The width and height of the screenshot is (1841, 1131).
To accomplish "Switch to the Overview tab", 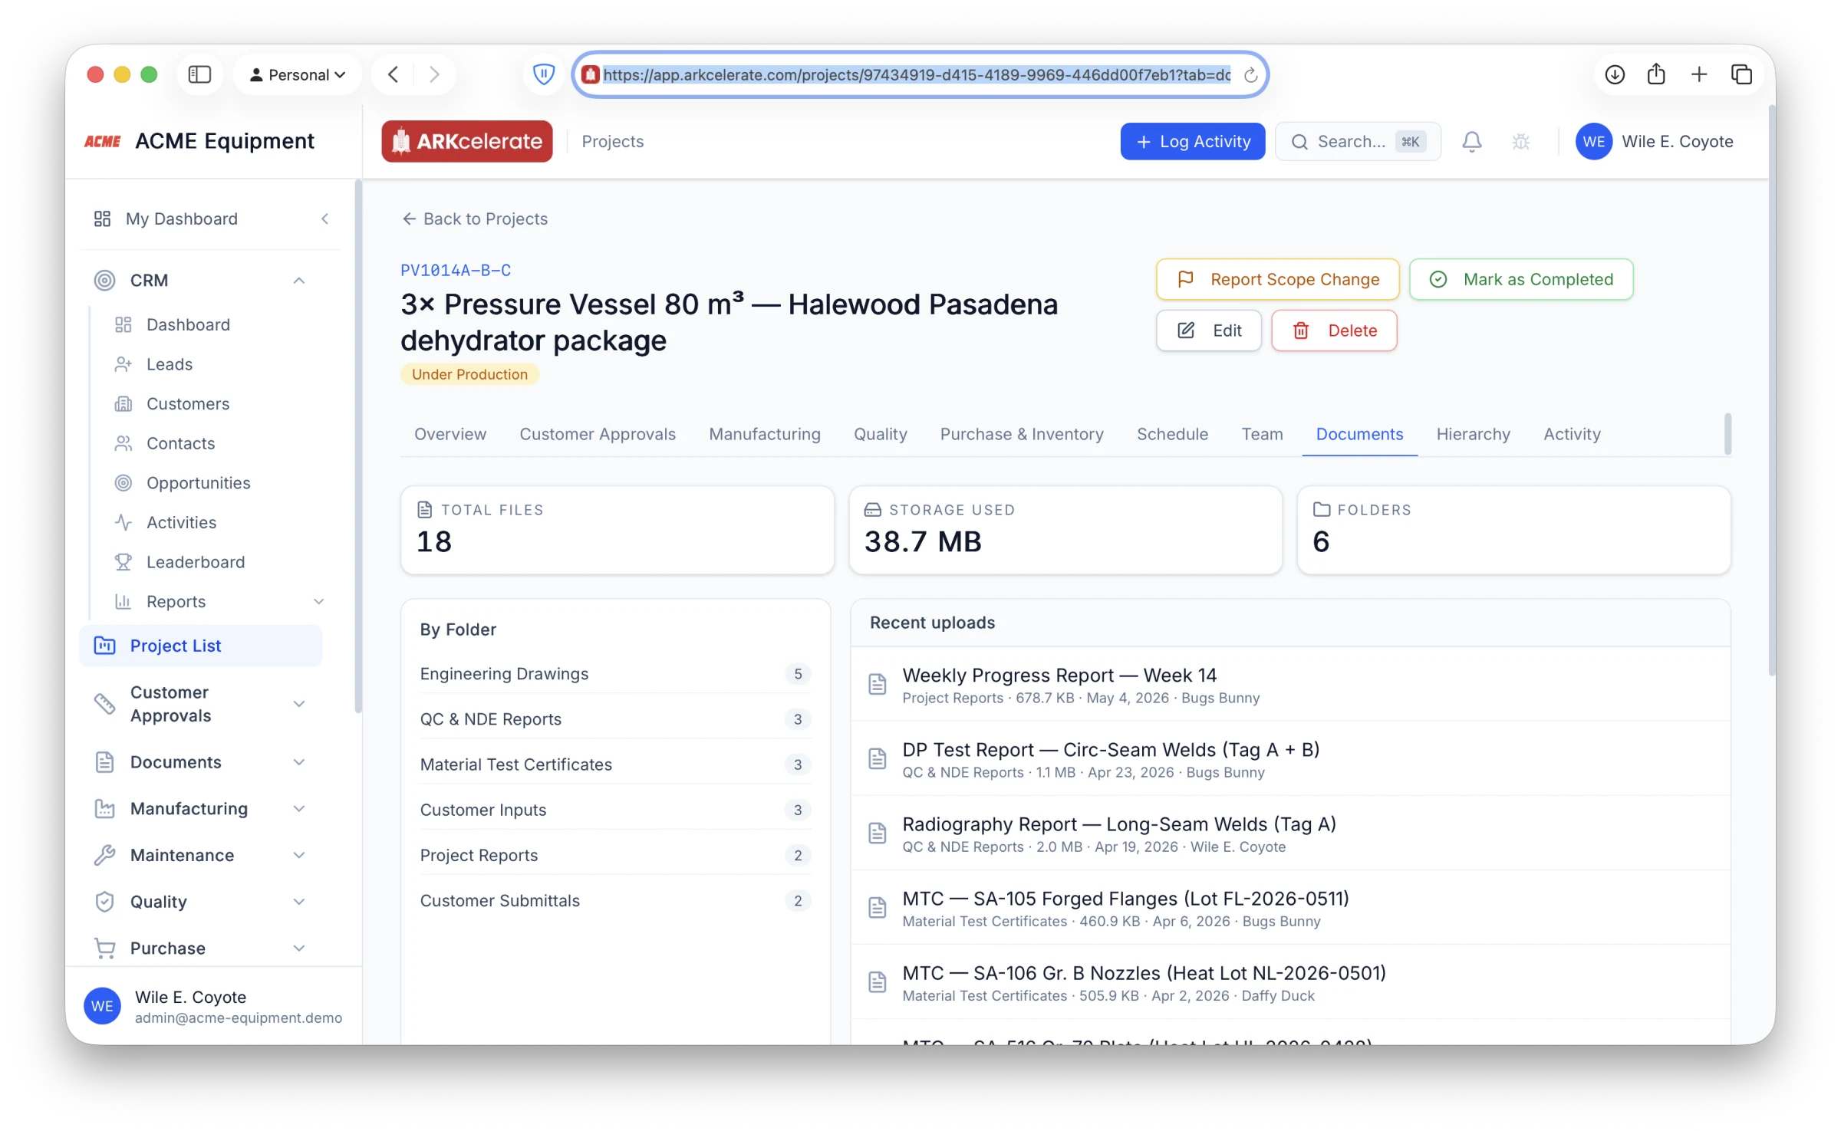I will (x=450, y=435).
